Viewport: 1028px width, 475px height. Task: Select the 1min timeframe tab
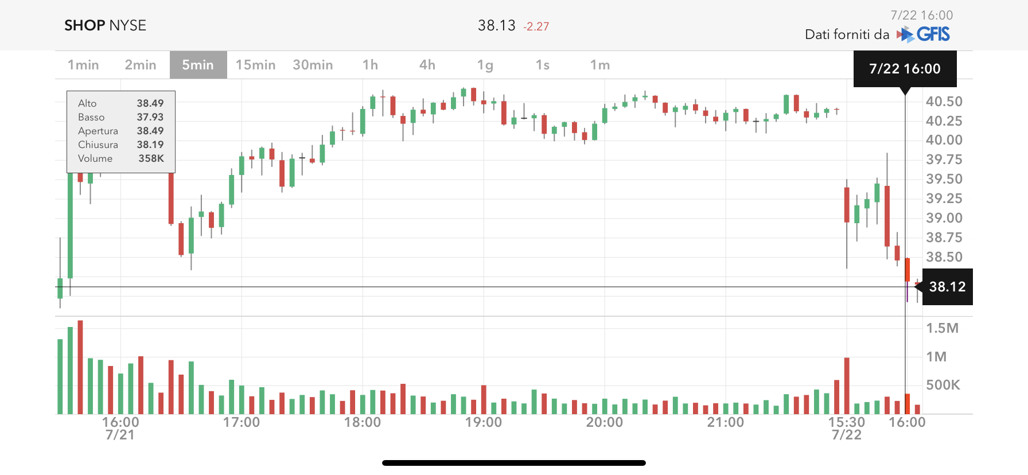click(x=83, y=65)
